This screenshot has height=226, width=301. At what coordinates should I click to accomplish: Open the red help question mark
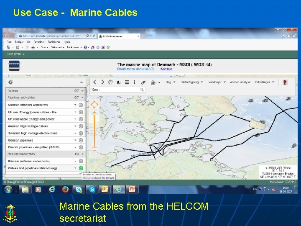point(285,82)
